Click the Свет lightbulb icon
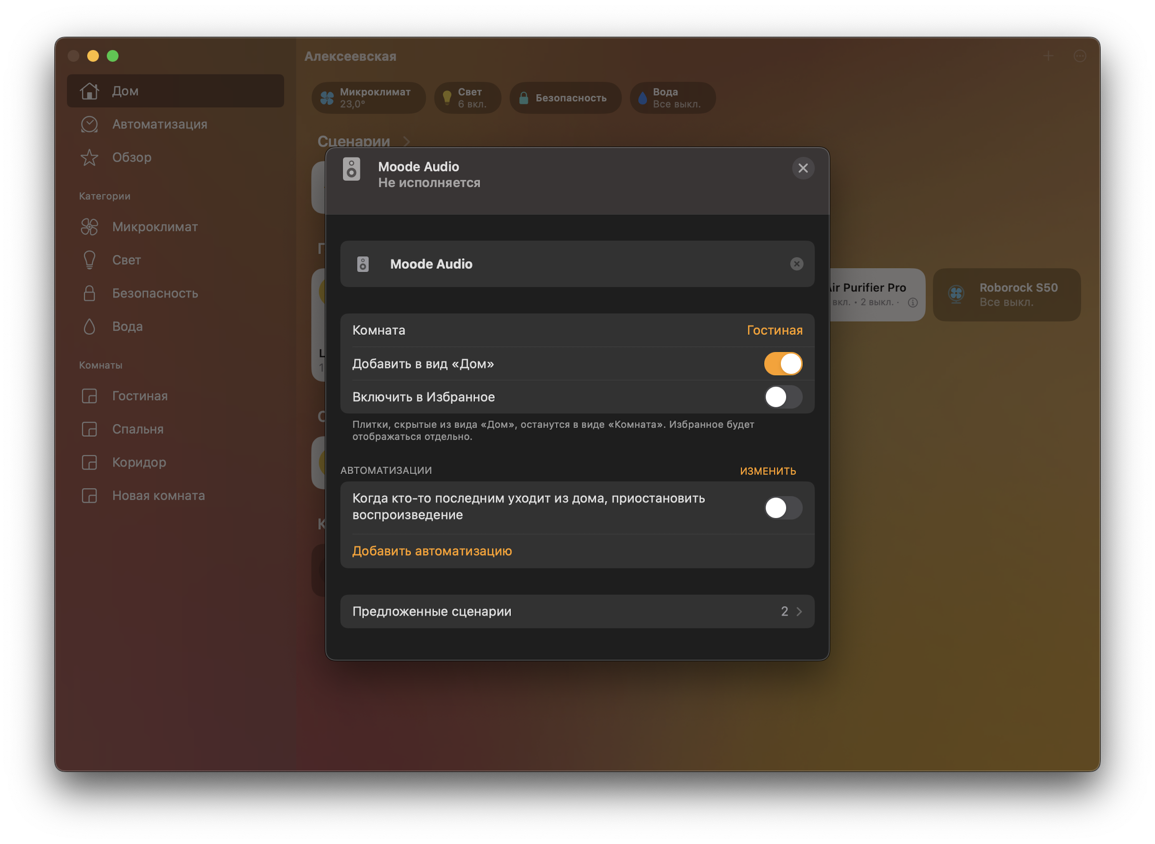This screenshot has width=1155, height=844. [89, 260]
